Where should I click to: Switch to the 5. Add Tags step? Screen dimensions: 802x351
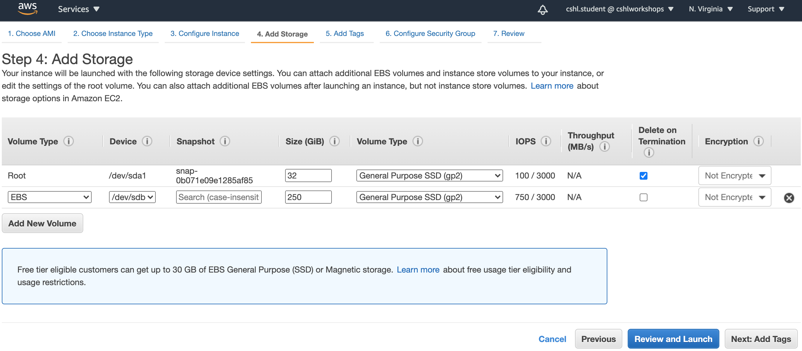(345, 33)
